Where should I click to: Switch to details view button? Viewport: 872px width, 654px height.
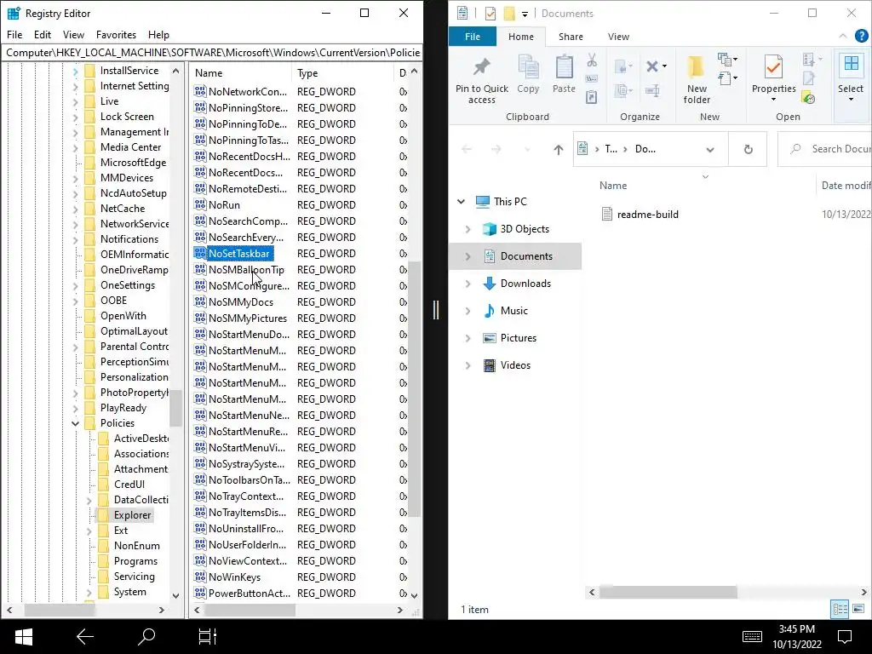coord(840,609)
